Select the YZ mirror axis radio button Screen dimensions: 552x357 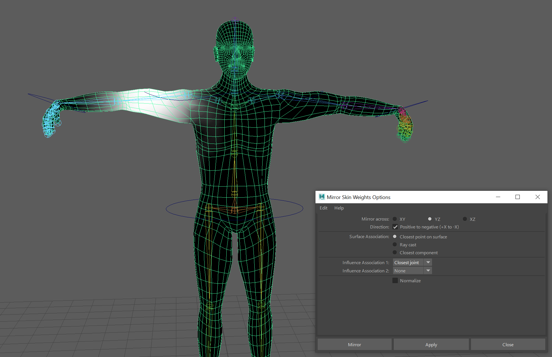click(x=430, y=219)
